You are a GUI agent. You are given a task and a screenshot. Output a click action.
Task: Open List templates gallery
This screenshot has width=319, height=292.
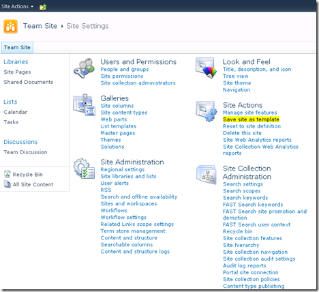coord(119,126)
